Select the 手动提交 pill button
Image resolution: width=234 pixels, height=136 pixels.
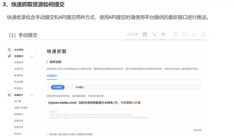coord(58,87)
